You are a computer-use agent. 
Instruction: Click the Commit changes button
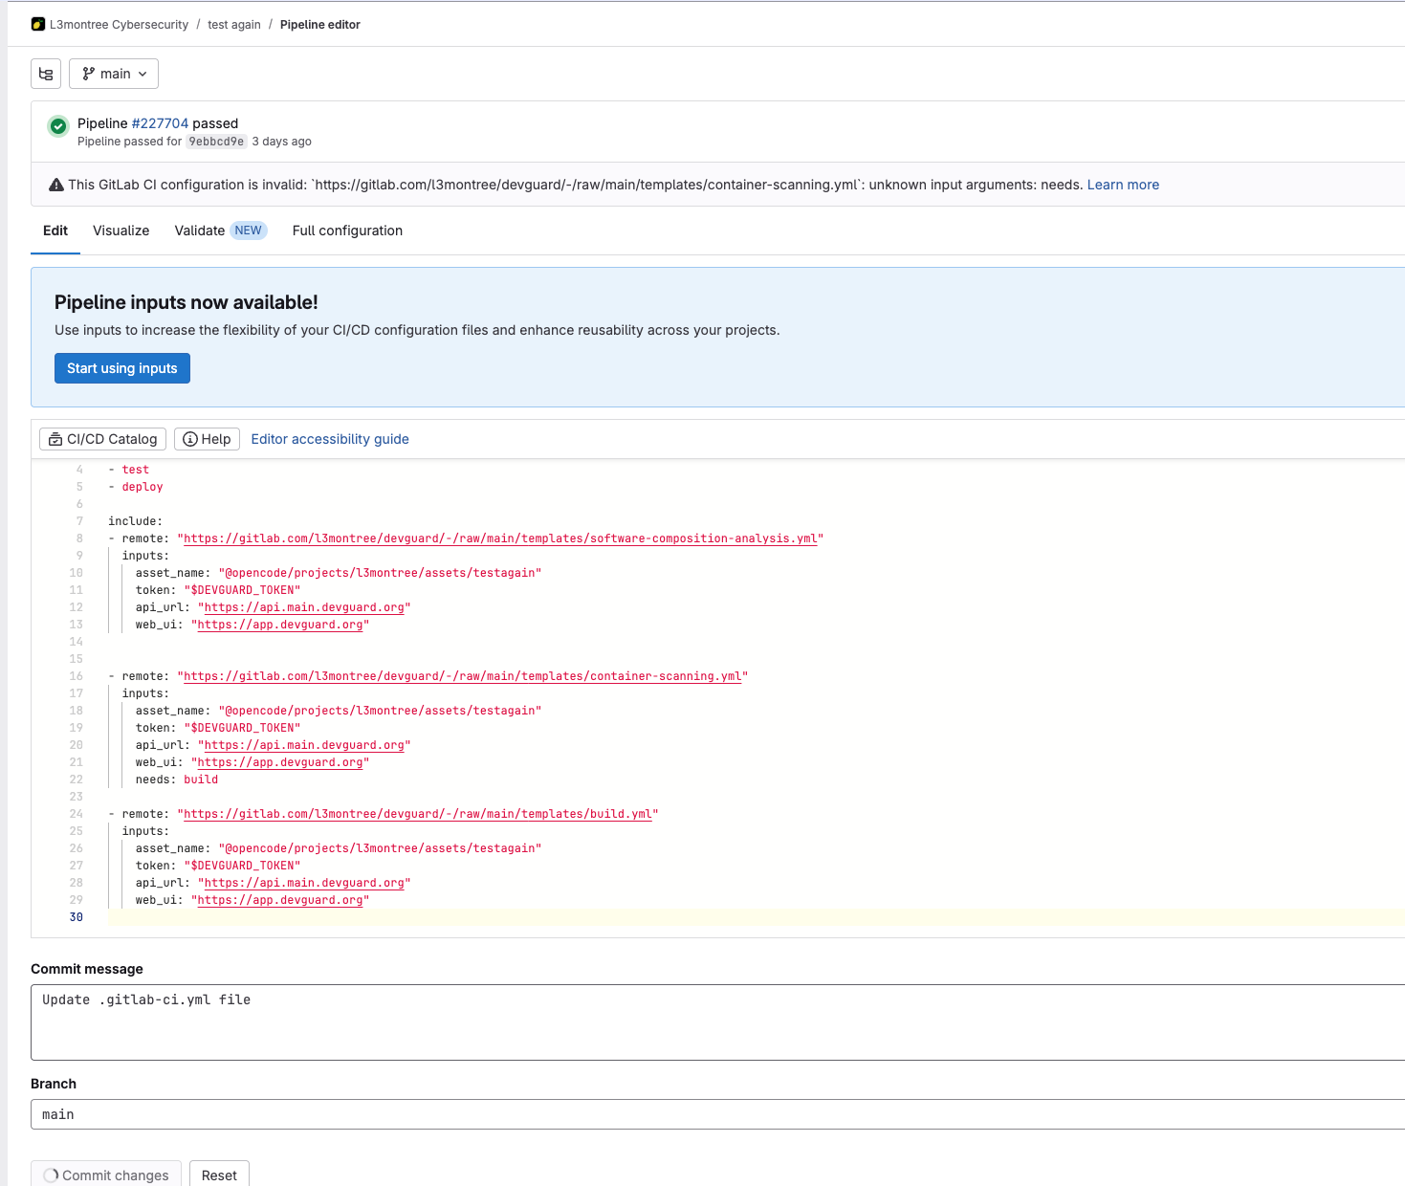tap(106, 1175)
